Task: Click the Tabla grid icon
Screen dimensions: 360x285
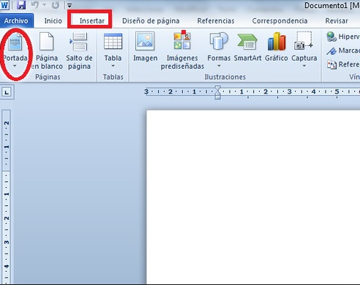Action: [113, 42]
